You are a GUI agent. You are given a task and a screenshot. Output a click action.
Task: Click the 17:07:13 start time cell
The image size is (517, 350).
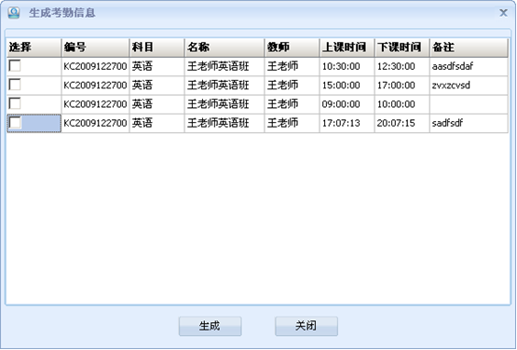(x=347, y=124)
